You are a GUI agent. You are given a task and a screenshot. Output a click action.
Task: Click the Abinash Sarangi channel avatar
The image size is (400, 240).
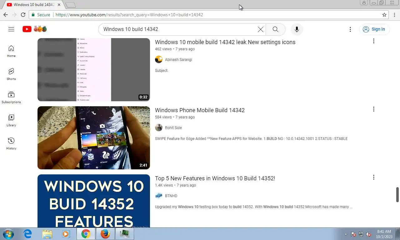(159, 59)
